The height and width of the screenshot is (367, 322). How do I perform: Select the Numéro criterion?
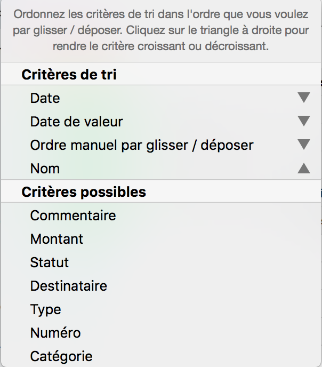pos(161,333)
